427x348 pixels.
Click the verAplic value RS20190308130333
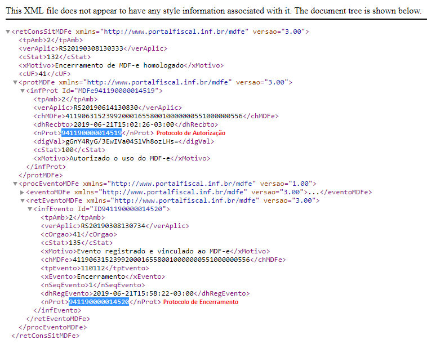click(x=91, y=48)
